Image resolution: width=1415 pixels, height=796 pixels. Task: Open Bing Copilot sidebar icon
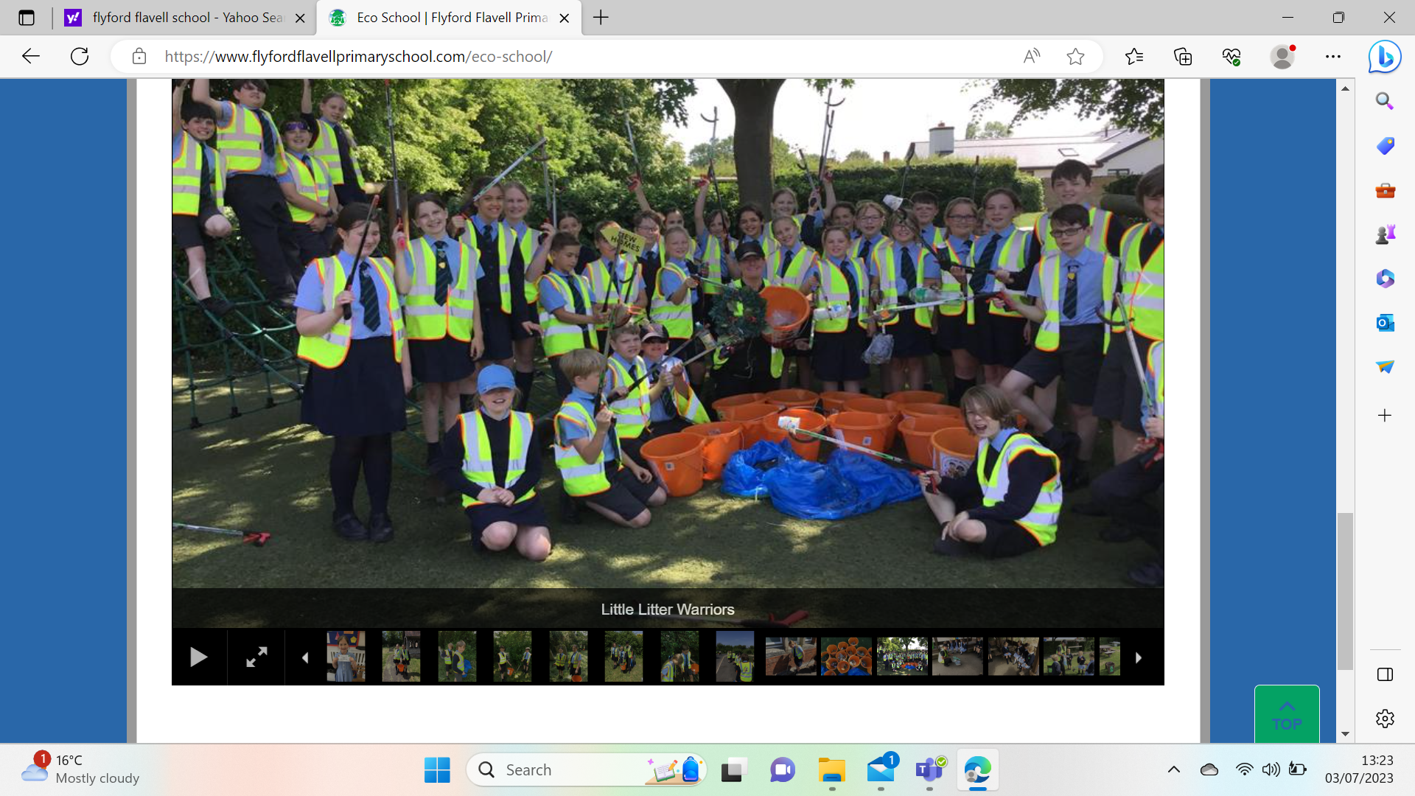1385,57
